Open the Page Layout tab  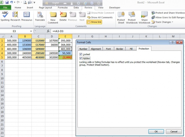[x=45, y=7]
